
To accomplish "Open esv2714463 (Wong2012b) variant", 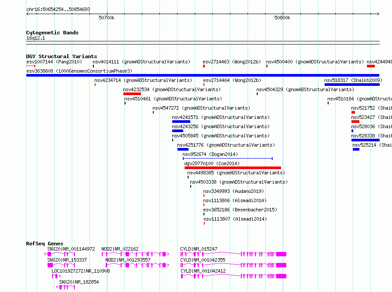I will 232,62.
